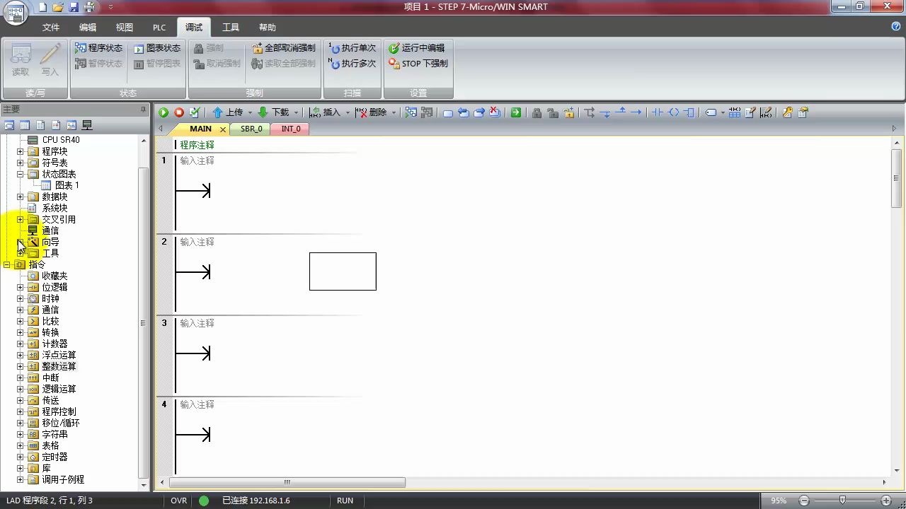Click the green Go To network icon
This screenshot has width=906, height=509.
[x=516, y=112]
